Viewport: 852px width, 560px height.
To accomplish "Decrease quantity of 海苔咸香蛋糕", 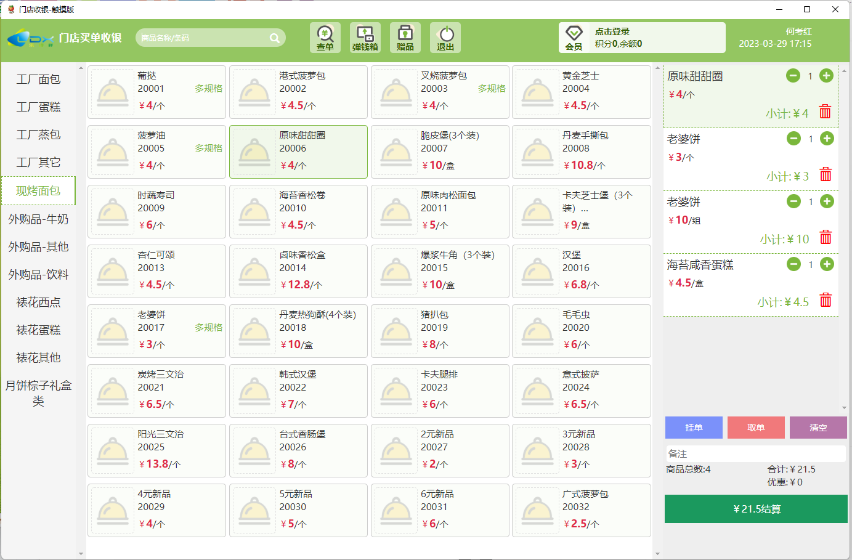I will point(793,264).
